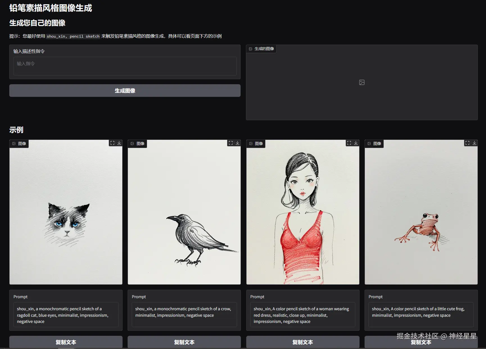Click fullscreen icon on cat image
Image resolution: width=486 pixels, height=349 pixels.
tap(112, 143)
